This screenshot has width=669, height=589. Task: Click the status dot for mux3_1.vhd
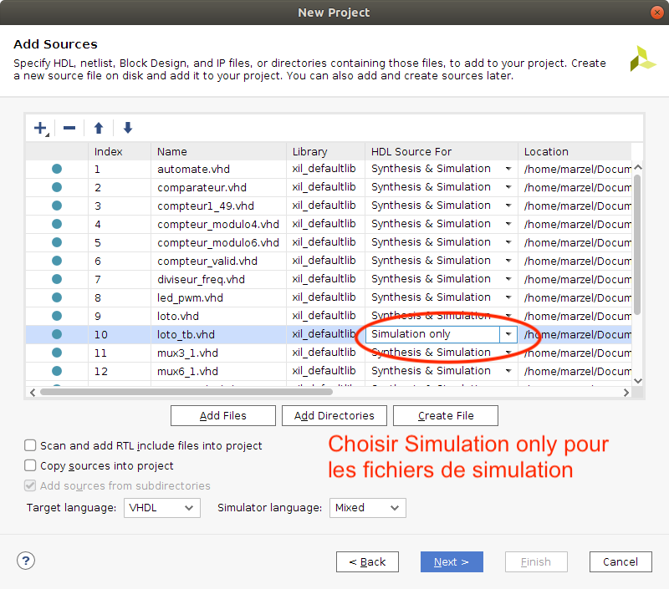[57, 353]
